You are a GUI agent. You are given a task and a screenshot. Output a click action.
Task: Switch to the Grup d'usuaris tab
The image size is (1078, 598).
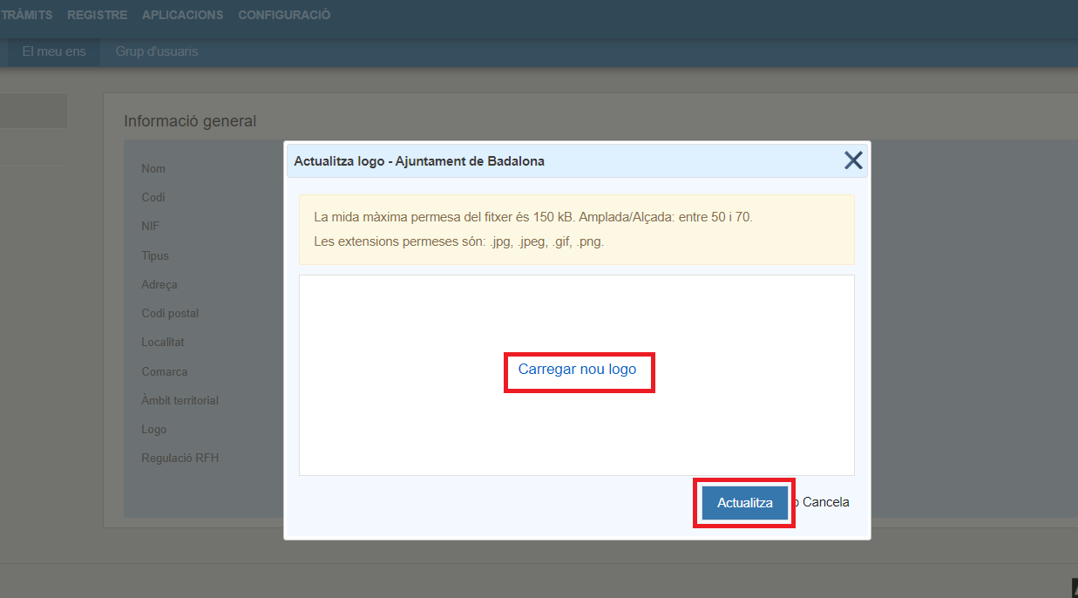click(x=157, y=52)
